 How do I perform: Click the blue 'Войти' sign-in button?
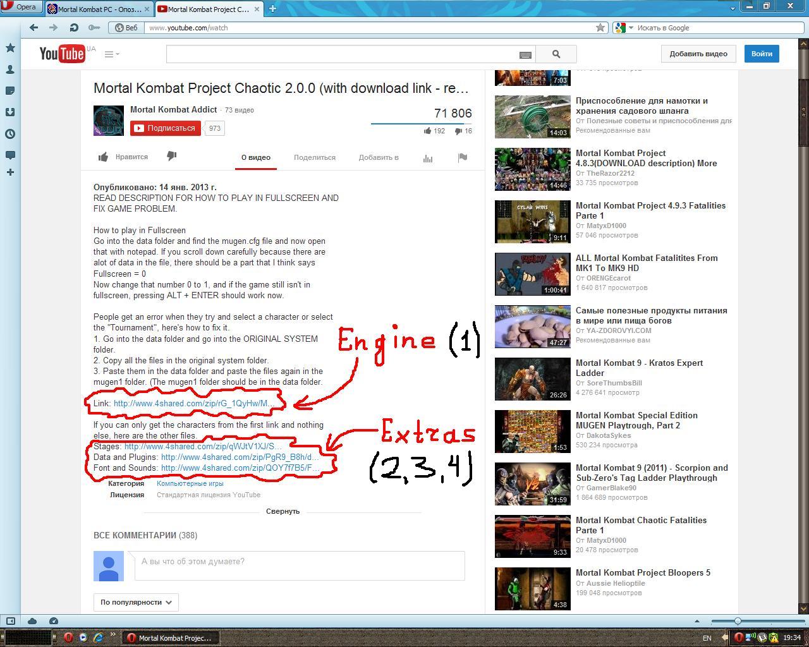pyautogui.click(x=762, y=54)
